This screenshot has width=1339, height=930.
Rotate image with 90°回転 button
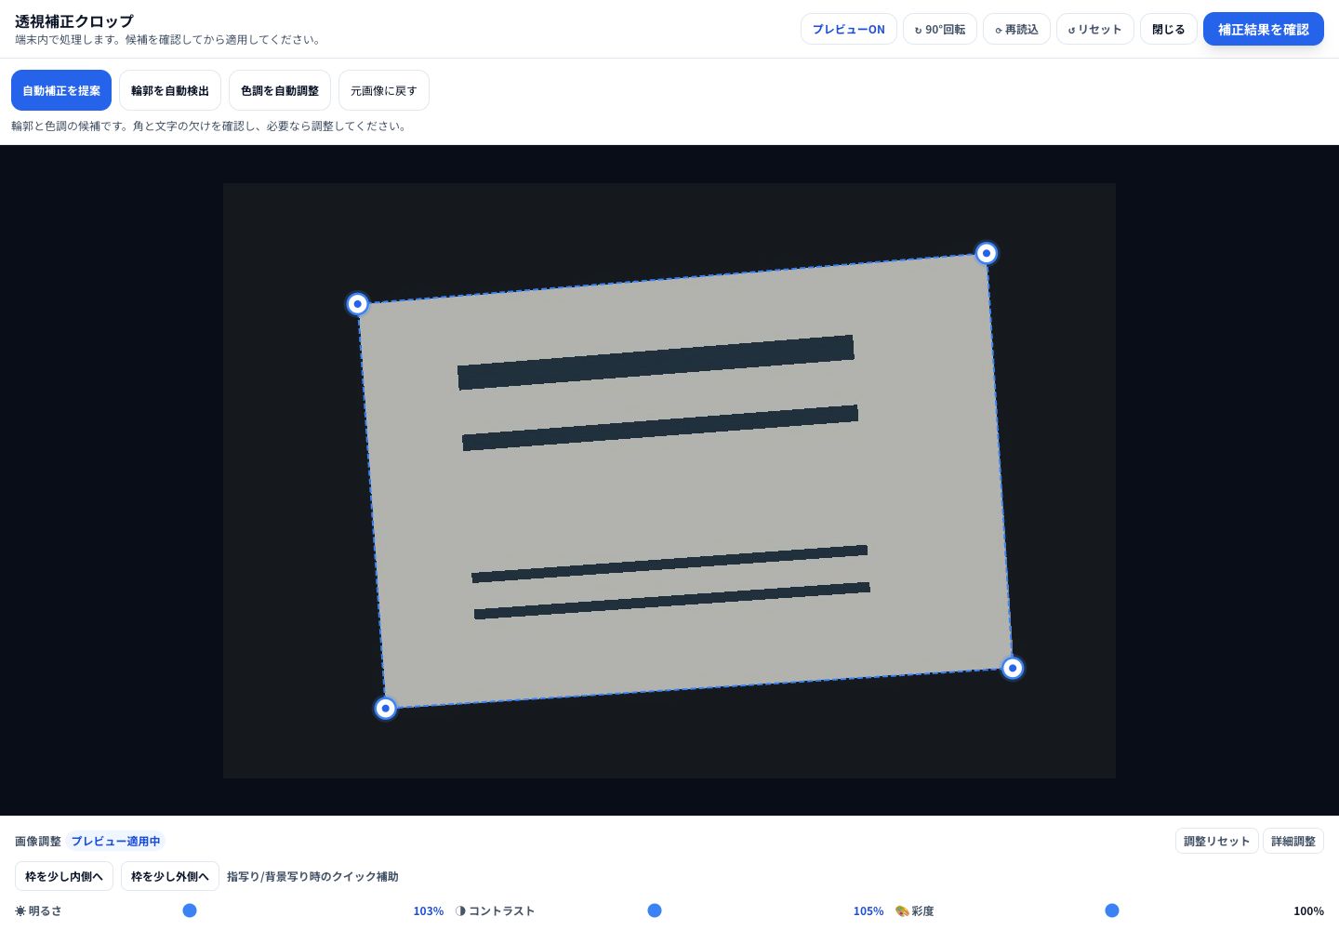click(x=939, y=29)
